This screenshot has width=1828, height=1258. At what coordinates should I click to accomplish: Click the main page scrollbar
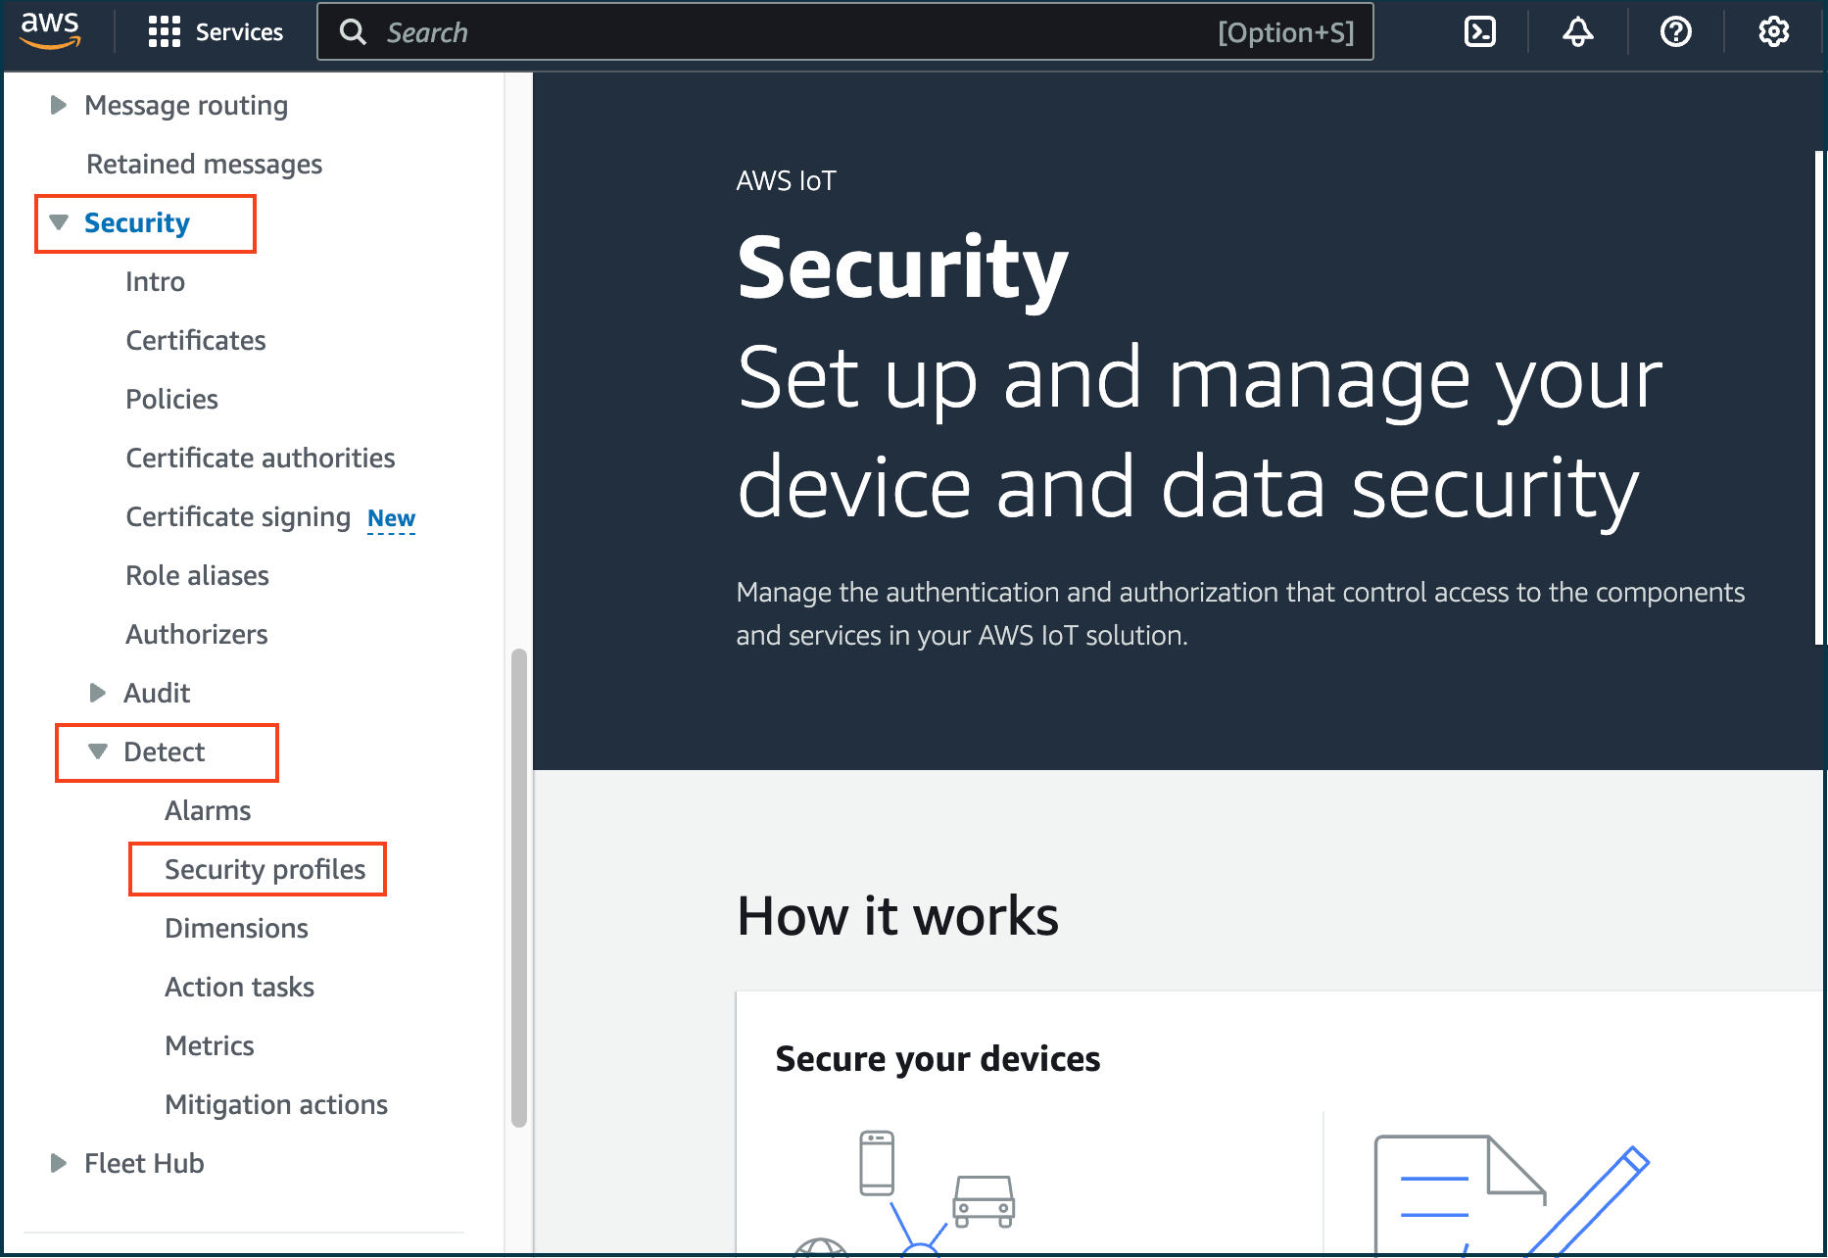pyautogui.click(x=1819, y=398)
